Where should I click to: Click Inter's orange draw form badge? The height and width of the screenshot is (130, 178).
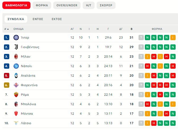(173, 38)
